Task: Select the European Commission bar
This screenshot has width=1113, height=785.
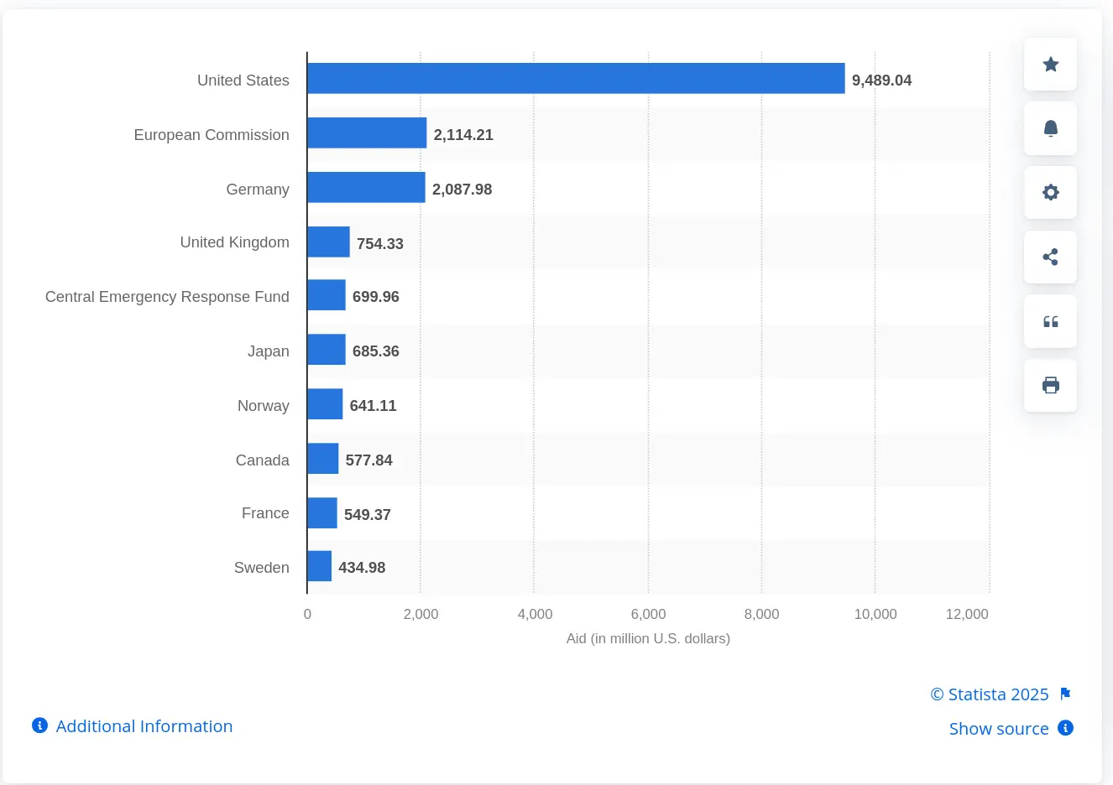Action: (367, 133)
